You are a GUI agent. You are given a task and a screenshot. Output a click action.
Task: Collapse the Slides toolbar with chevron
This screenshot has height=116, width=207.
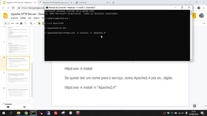coord(204,24)
